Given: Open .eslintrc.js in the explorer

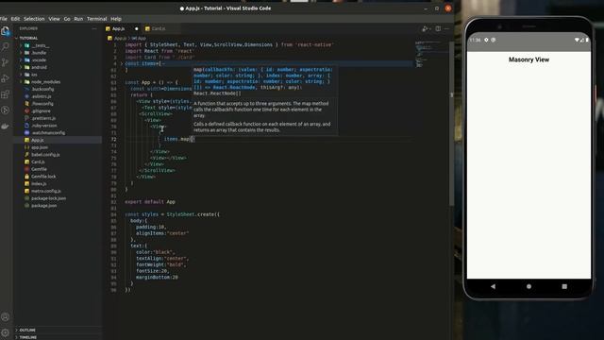Looking at the screenshot, I should tap(42, 96).
